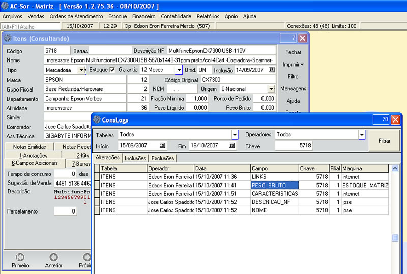Image resolution: width=407 pixels, height=274 pixels.
Task: Click the Data column header
Action: (222, 168)
